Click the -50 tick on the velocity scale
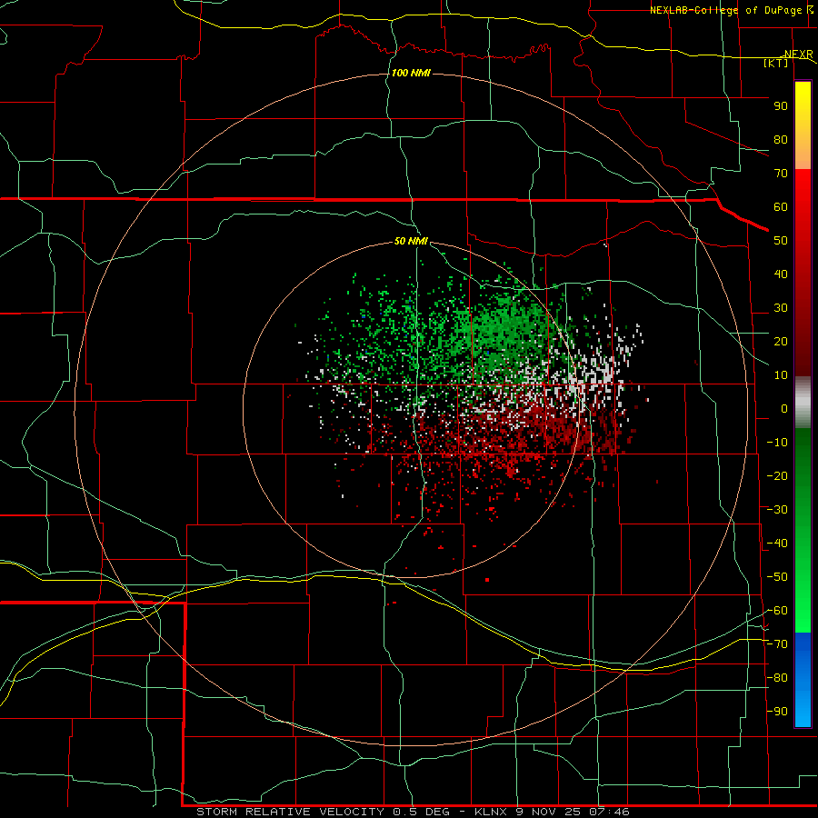 (x=778, y=577)
